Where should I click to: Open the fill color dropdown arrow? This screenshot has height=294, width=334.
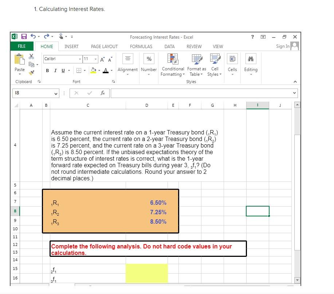99,71
